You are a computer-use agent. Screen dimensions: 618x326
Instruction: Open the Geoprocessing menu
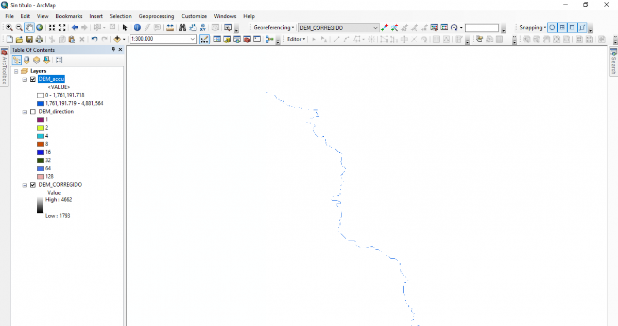pyautogui.click(x=156, y=16)
